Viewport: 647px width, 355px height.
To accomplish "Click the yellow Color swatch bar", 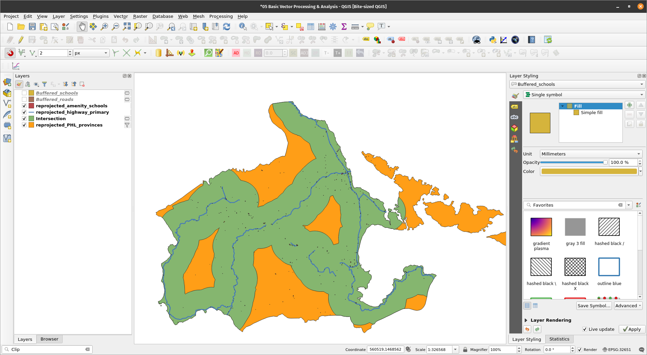I will coord(589,171).
